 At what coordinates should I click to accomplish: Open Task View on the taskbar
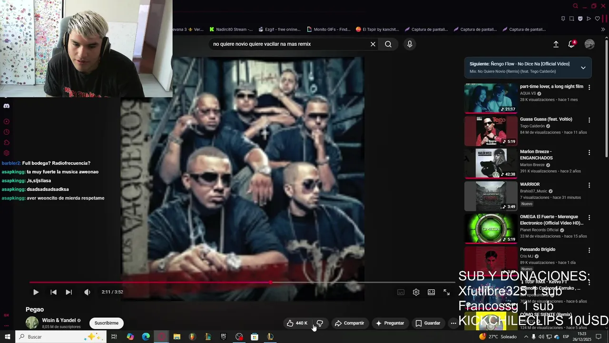click(114, 337)
